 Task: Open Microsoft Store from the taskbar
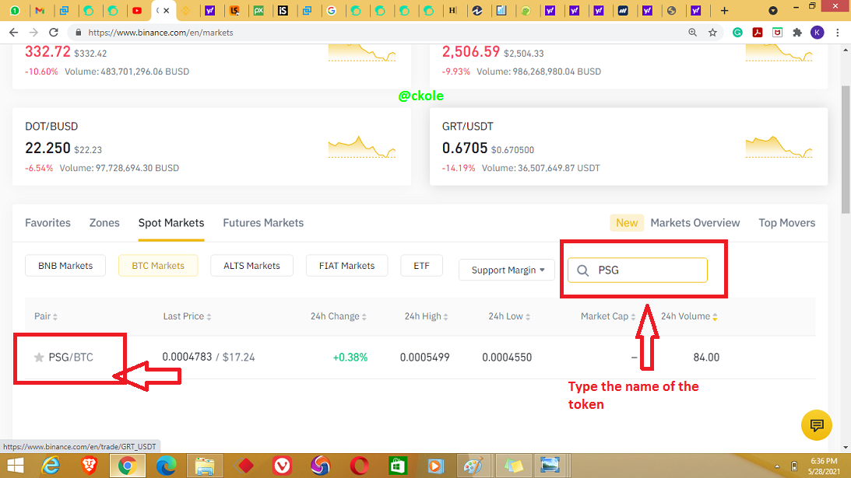point(397,466)
